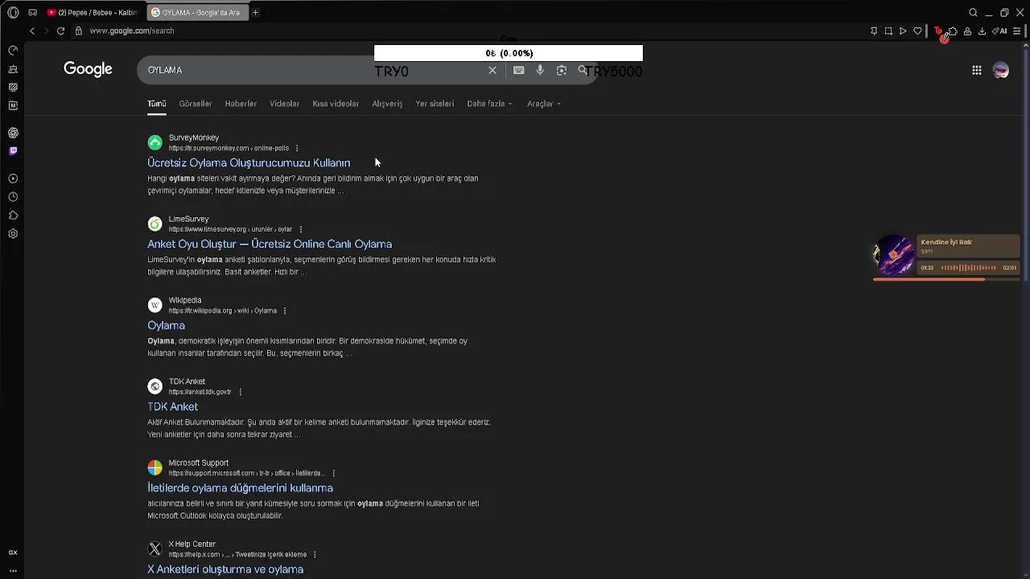1030x579 pixels.
Task: Switch to the Pepee YouTube tab
Action: (x=93, y=13)
